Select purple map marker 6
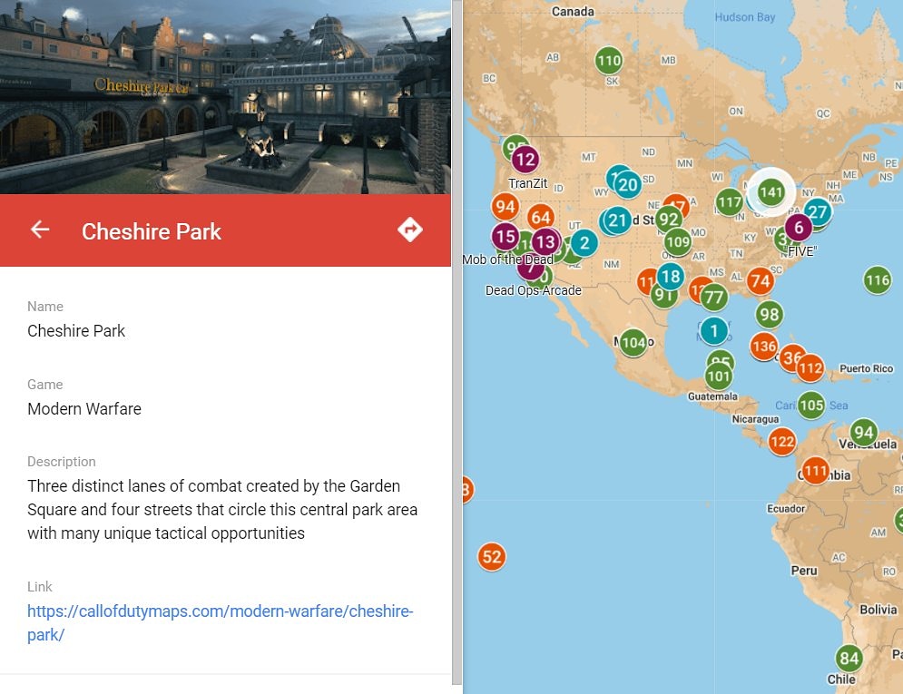This screenshot has height=694, width=903. (x=799, y=228)
